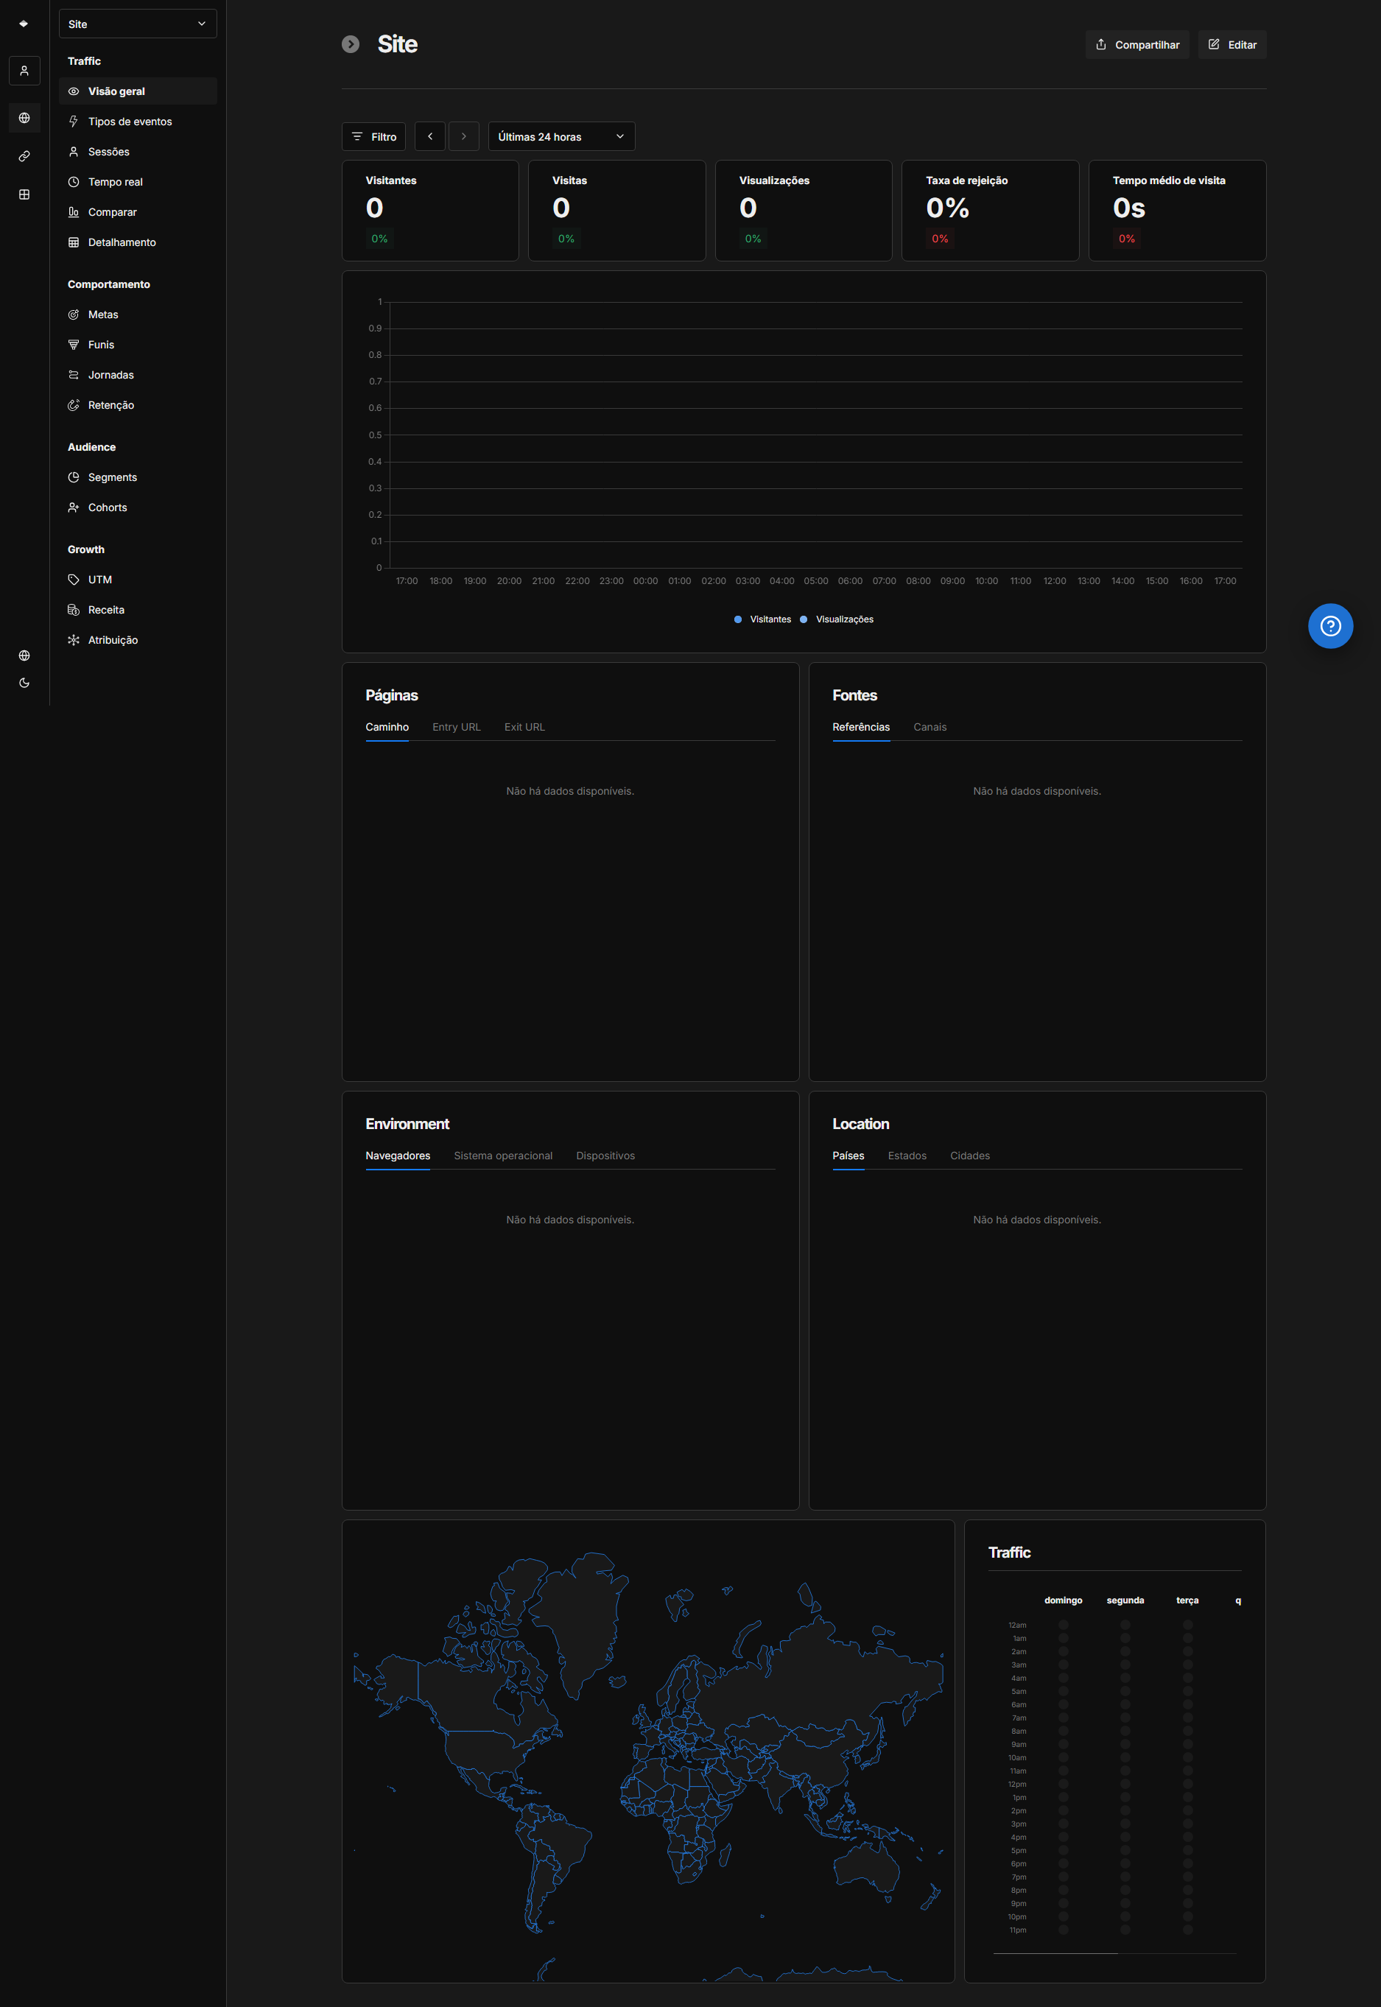The width and height of the screenshot is (1381, 2007).
Task: Open Tempo real in sidebar
Action: click(x=115, y=182)
